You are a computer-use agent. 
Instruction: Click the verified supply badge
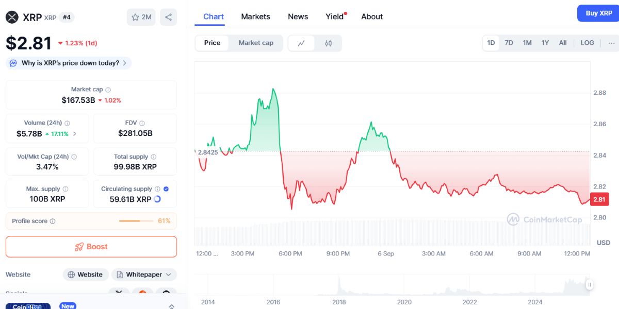coord(166,189)
